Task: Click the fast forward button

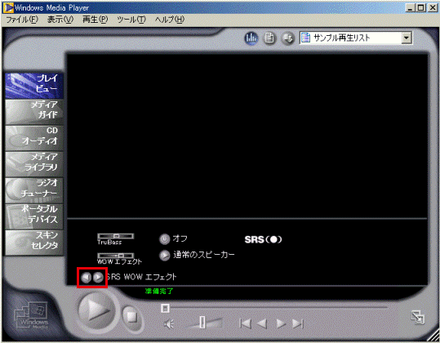Action: 281,323
